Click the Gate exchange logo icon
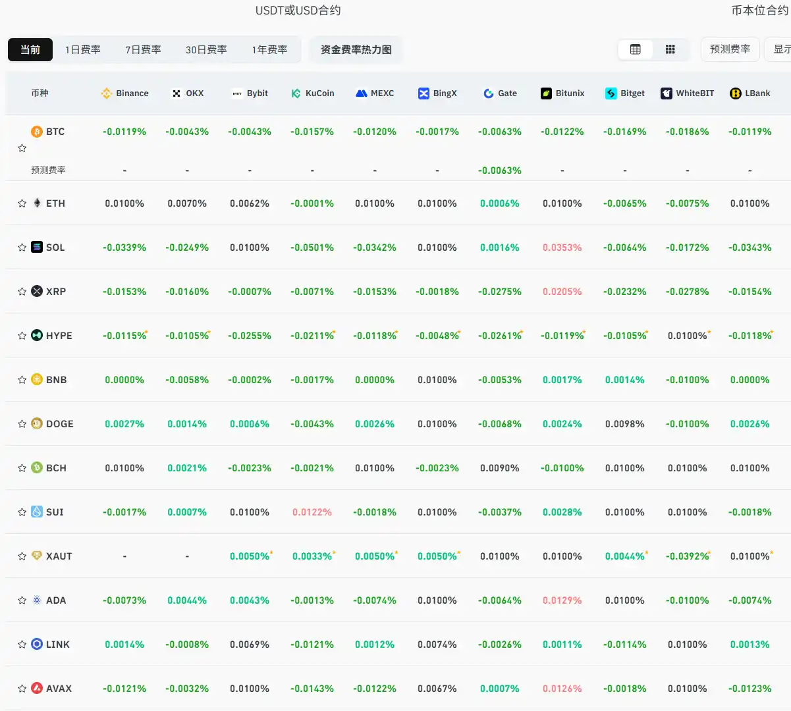The height and width of the screenshot is (711, 791). 488,93
